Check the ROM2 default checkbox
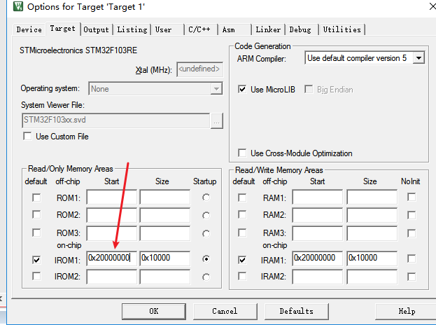 [36, 215]
